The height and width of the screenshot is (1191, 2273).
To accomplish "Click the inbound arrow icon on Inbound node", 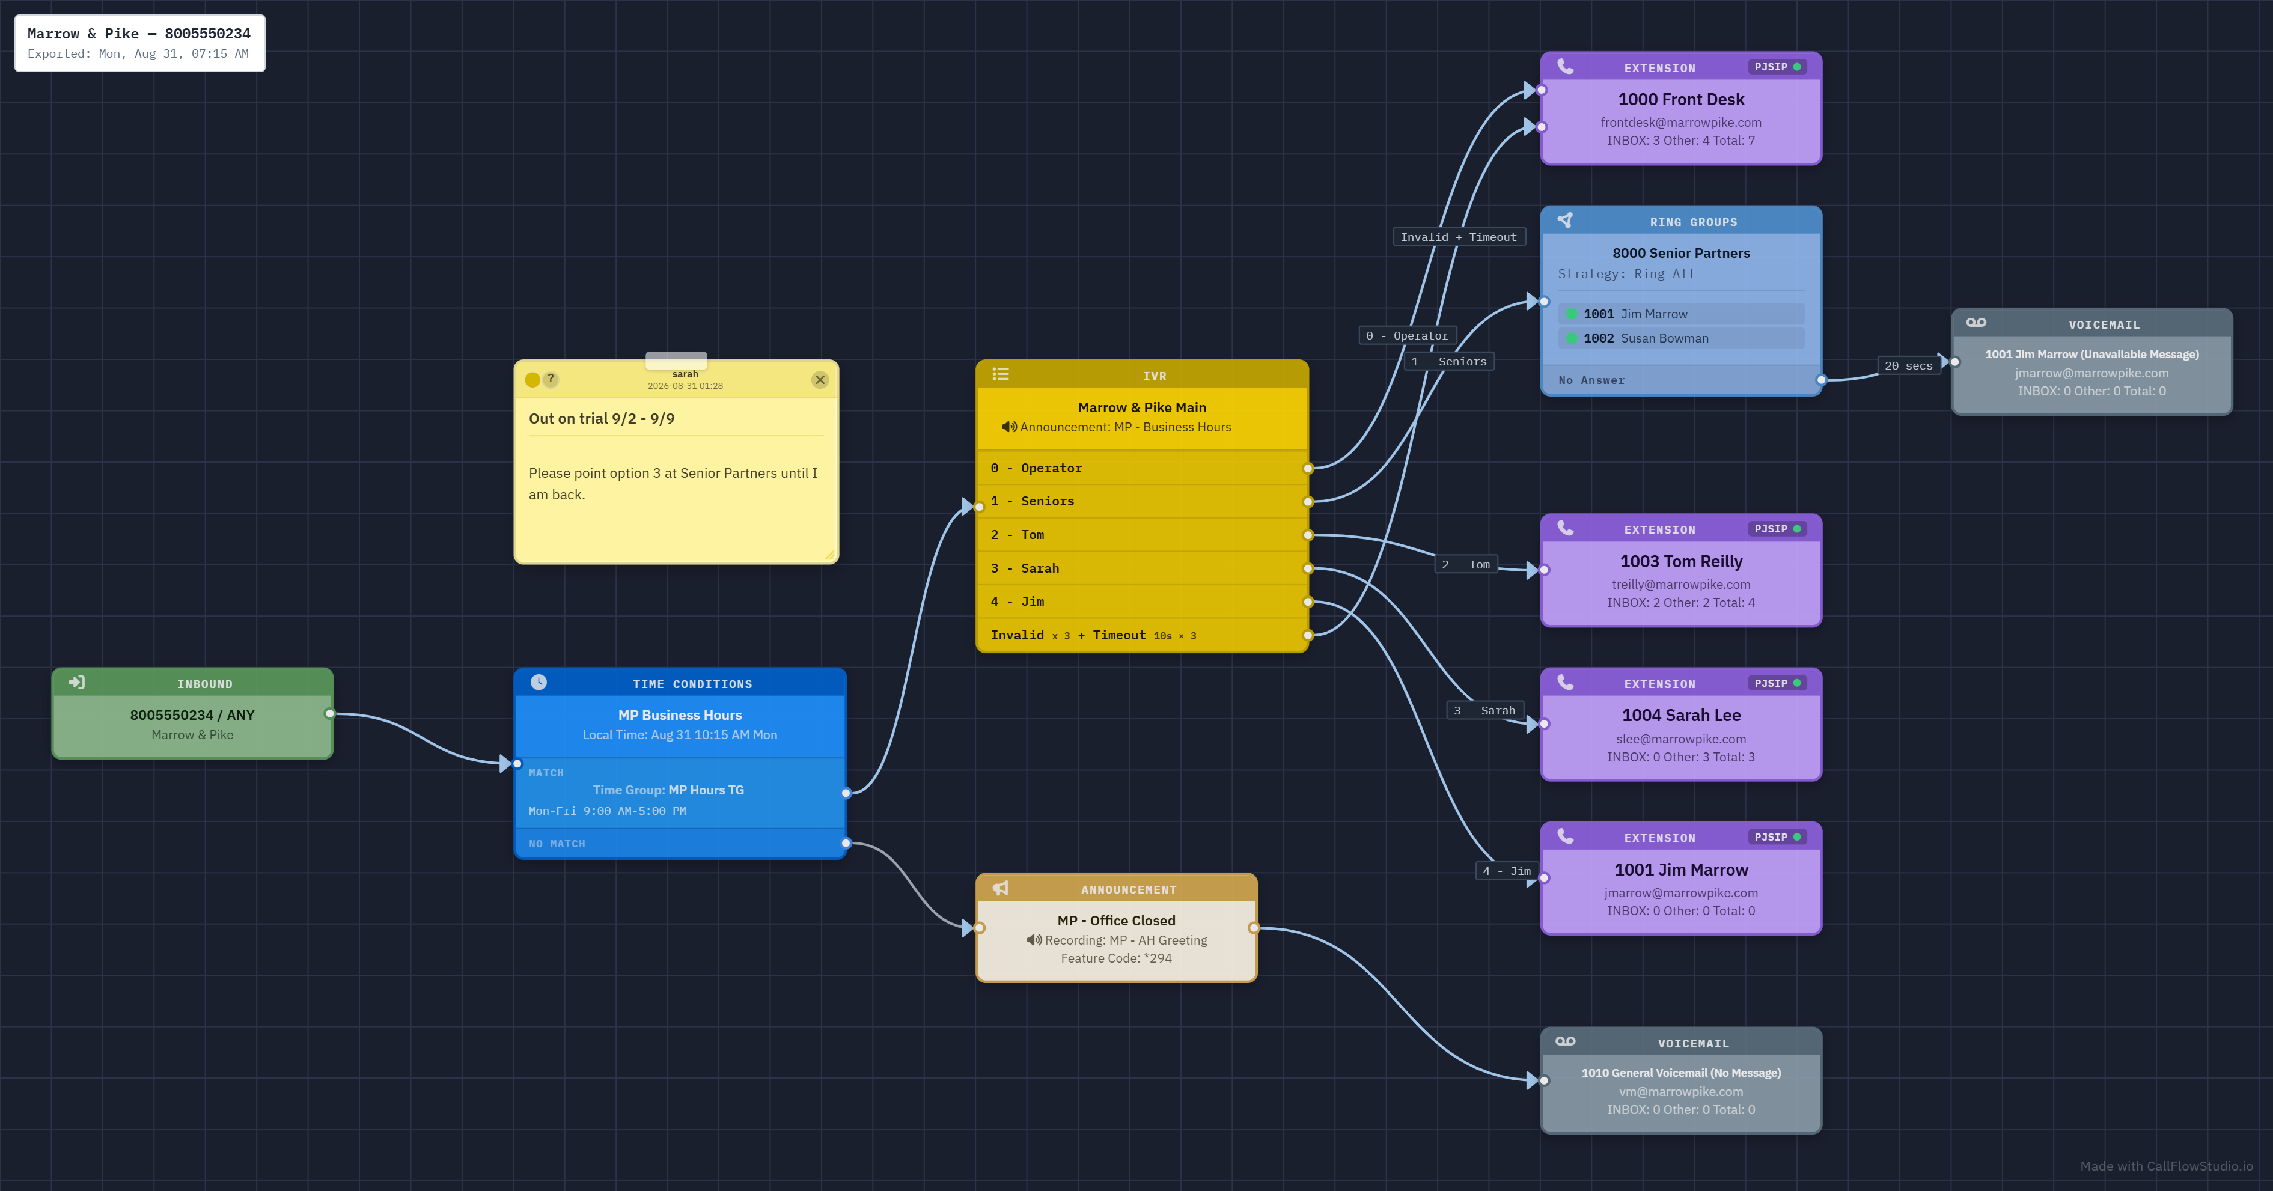I will [77, 683].
